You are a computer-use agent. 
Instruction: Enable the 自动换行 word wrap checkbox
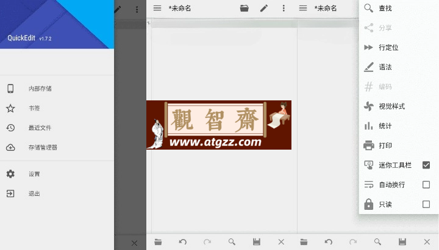tap(426, 185)
